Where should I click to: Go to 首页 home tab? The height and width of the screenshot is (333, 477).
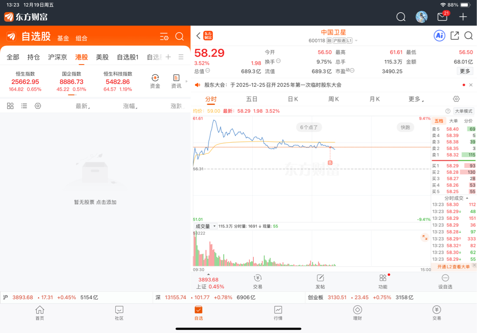[x=39, y=313]
